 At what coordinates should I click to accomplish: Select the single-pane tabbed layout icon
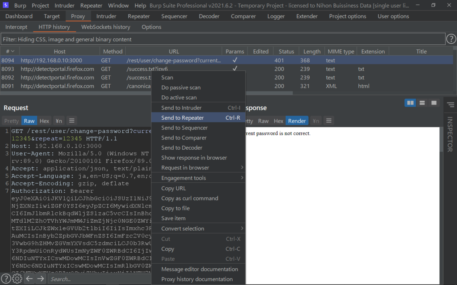(x=433, y=103)
